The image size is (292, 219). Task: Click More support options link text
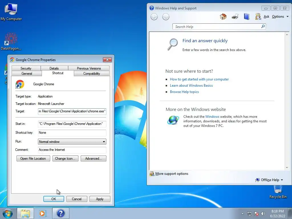tap(172, 174)
